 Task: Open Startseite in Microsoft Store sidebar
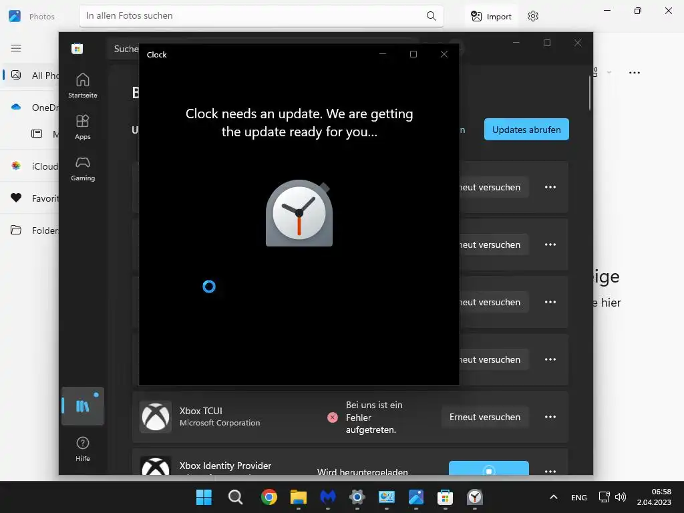(82, 85)
